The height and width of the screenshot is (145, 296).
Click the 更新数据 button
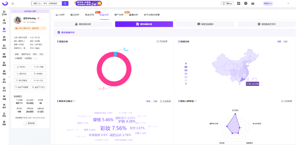tap(30, 123)
